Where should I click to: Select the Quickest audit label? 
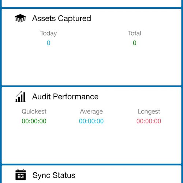point(34,111)
